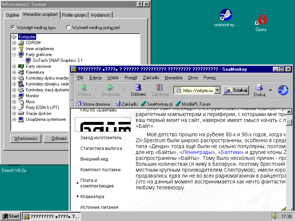The height and width of the screenshot is (221, 295).
Task: Click the zxbyte.ru URL input field
Action: coord(198,90)
